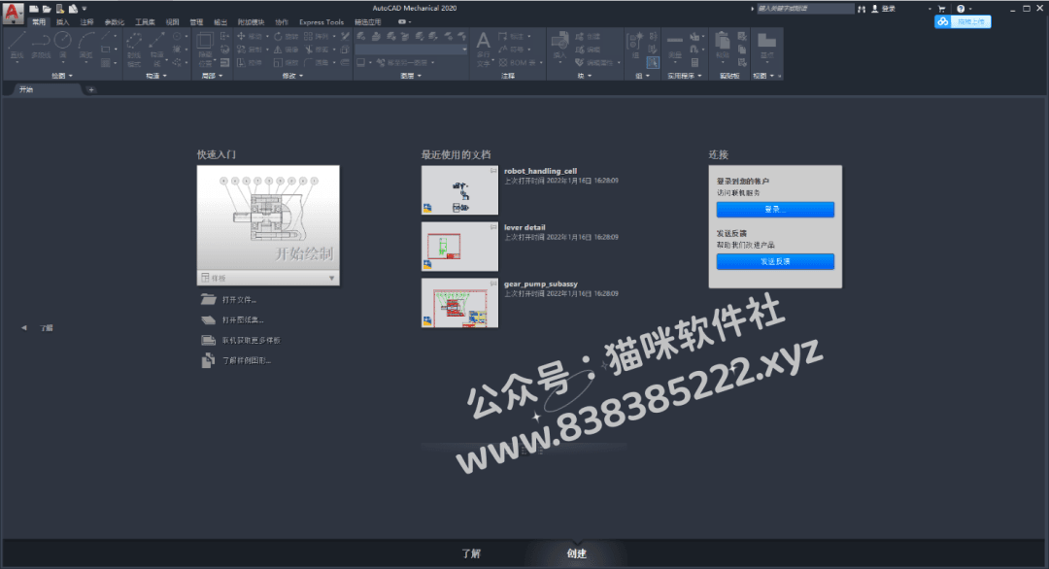Open the quick access toolbar customize arrow
Image resolution: width=1049 pixels, height=569 pixels.
click(85, 9)
